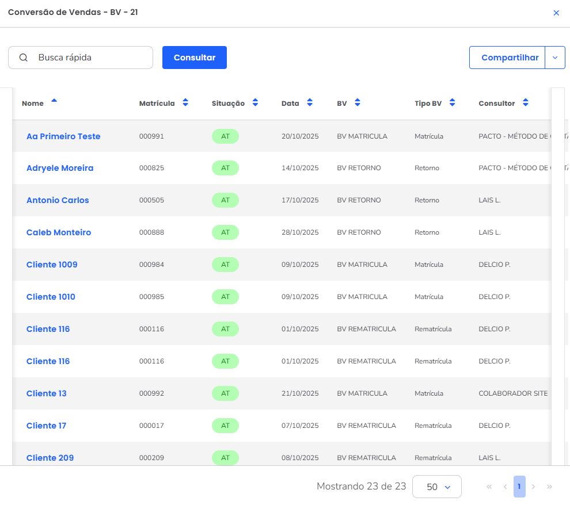Go to next page arrow
The width and height of the screenshot is (570, 505).
[x=534, y=487]
